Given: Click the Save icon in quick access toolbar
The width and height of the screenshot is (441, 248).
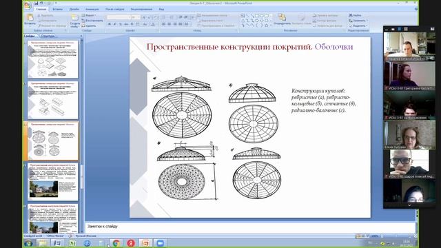Looking at the screenshot, I should (37, 3).
